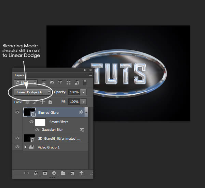The image size is (205, 188).
Task: Close the Layers panel
Action: coord(91,70)
